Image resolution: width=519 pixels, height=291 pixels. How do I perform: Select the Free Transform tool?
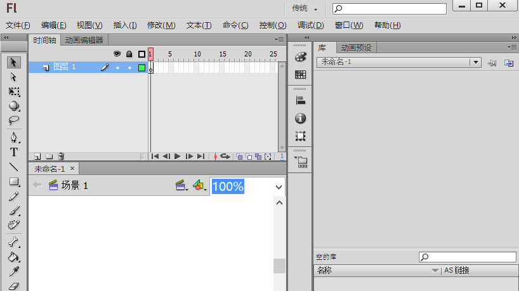14,92
